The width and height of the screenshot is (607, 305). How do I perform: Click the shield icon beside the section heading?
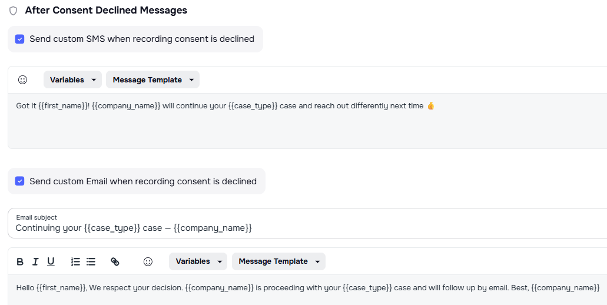tap(13, 11)
